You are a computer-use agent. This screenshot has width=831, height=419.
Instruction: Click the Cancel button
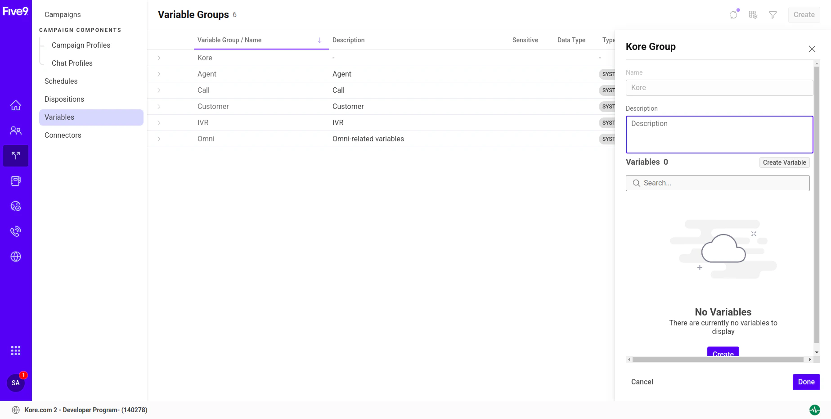[642, 382]
